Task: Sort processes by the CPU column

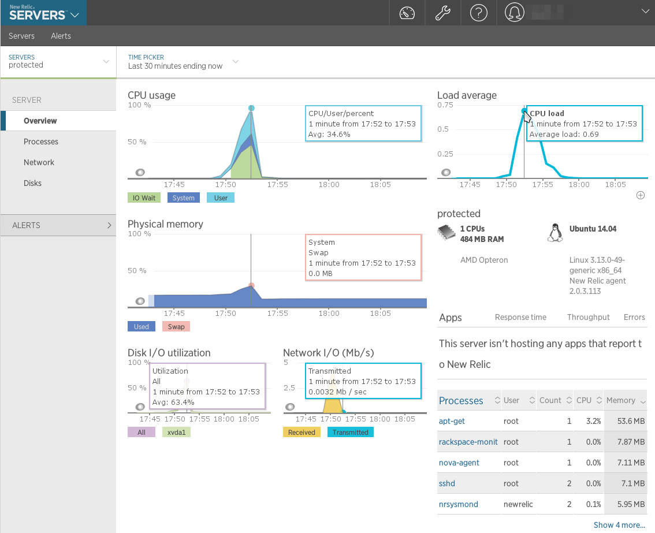Action: click(x=589, y=401)
